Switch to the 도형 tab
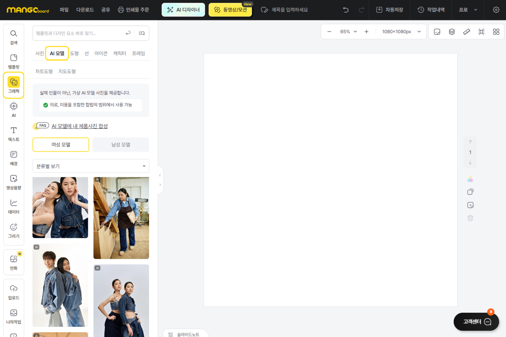The width and height of the screenshot is (506, 337). 74,53
